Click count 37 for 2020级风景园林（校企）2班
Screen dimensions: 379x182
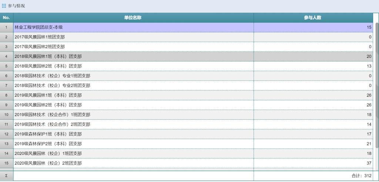click(x=368, y=163)
